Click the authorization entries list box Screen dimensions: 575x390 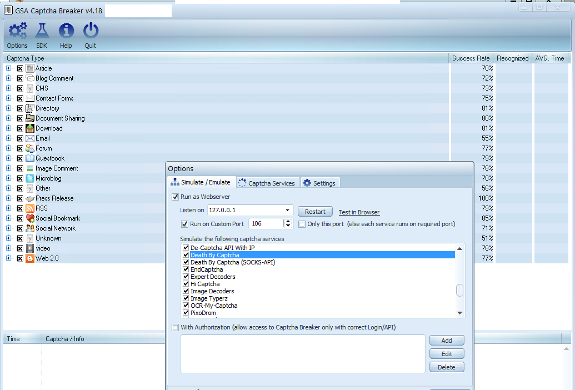point(303,354)
